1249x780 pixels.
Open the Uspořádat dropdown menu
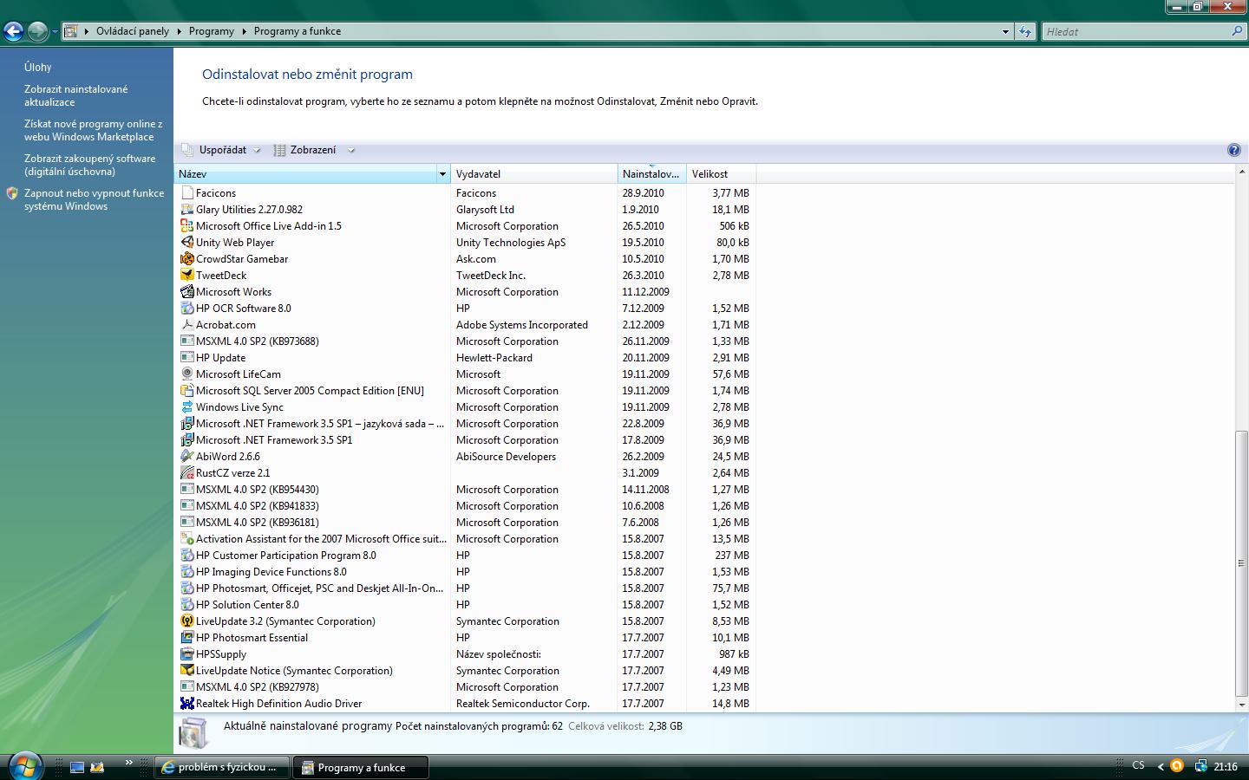(222, 150)
